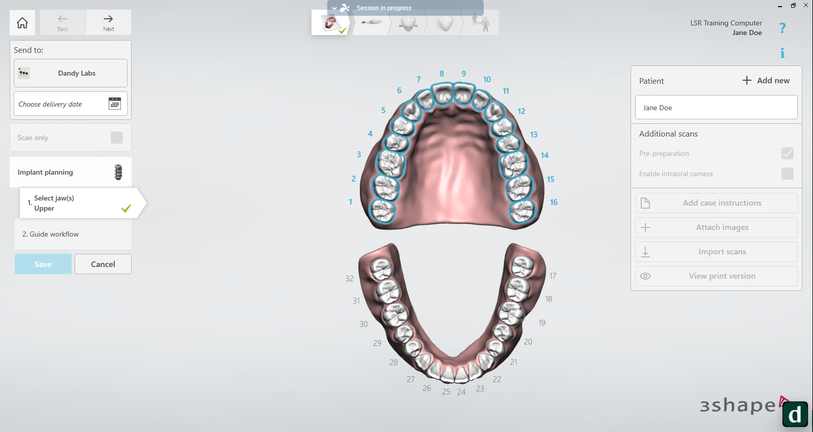Click Add new patient

click(766, 81)
